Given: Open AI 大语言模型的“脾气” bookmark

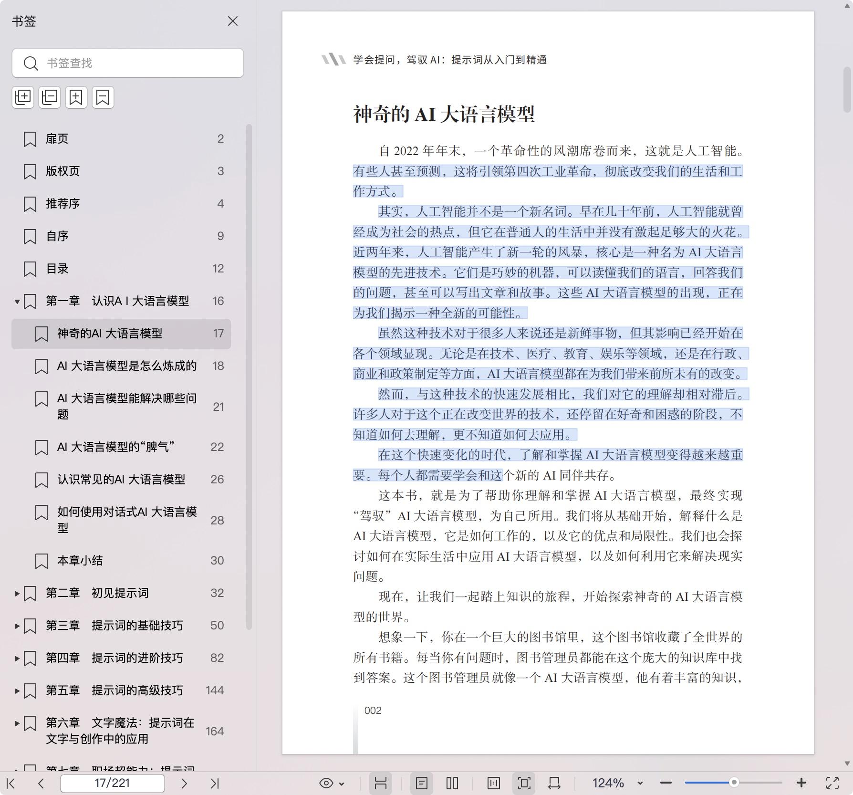Looking at the screenshot, I should 121,447.
